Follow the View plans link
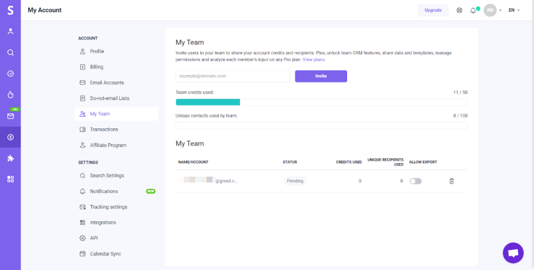 coord(313,60)
